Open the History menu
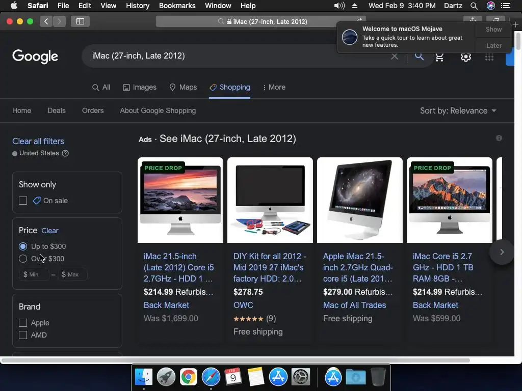 [x=138, y=6]
